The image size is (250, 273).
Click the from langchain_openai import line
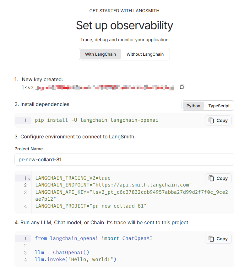click(94, 238)
